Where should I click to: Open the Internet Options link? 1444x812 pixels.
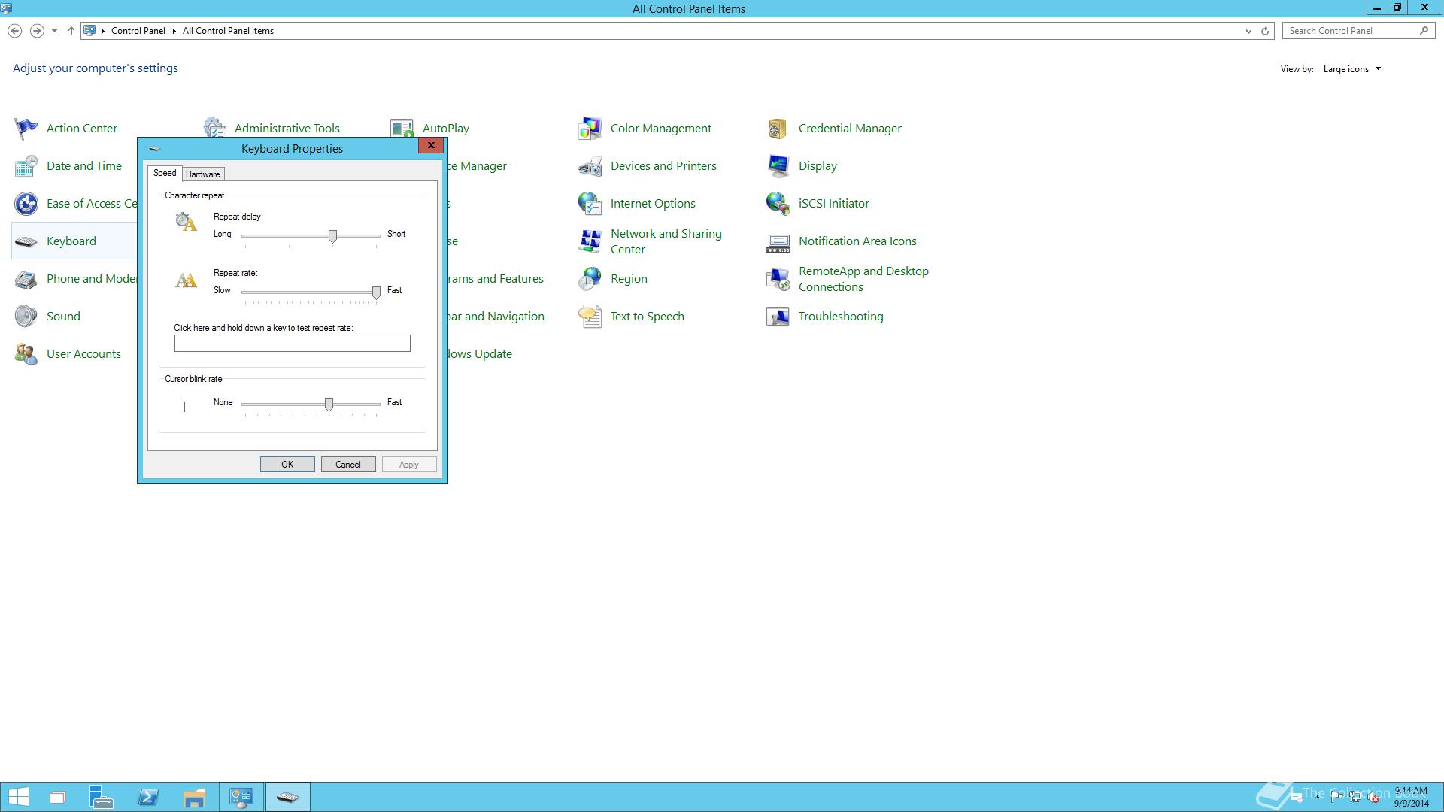coord(652,204)
